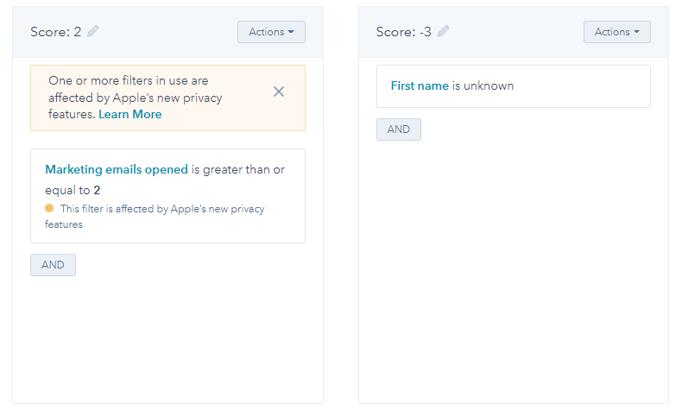The image size is (682, 417).
Task: Click the orange warning dot indicator
Action: tap(49, 208)
